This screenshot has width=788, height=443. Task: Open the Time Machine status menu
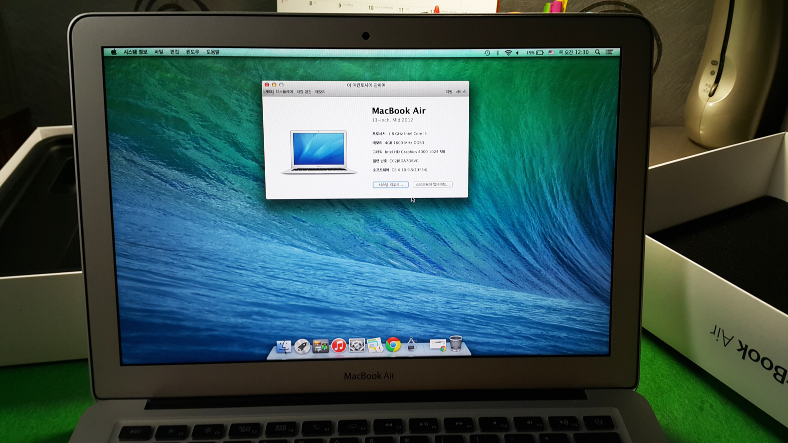point(487,52)
